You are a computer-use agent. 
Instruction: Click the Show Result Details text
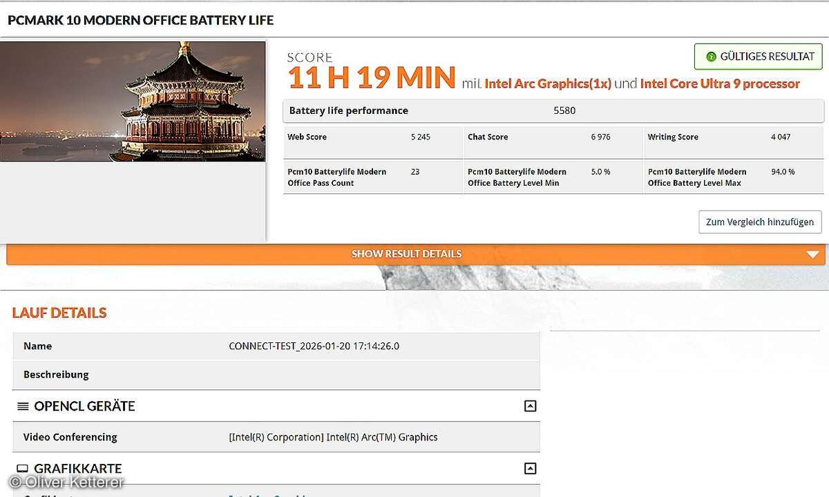pyautogui.click(x=406, y=254)
